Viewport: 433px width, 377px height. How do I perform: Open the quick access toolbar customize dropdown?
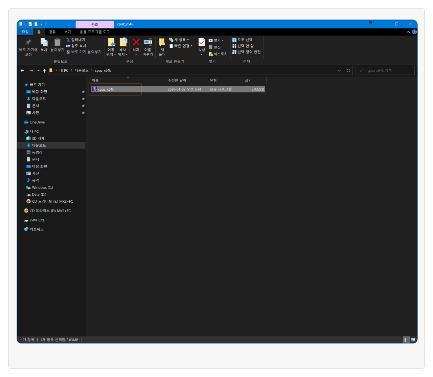tap(41, 24)
